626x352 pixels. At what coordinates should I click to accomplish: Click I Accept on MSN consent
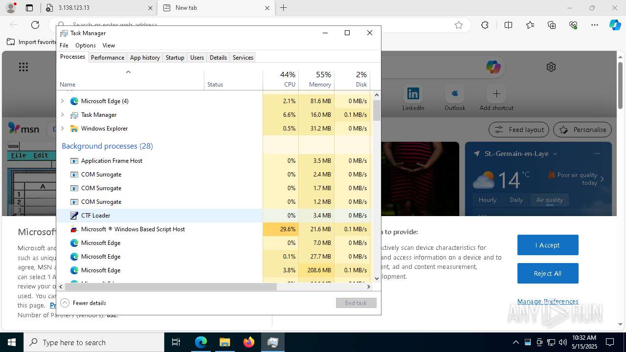[548, 245]
